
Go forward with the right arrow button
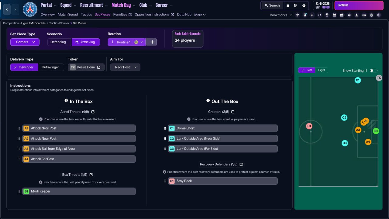coord(15,9)
